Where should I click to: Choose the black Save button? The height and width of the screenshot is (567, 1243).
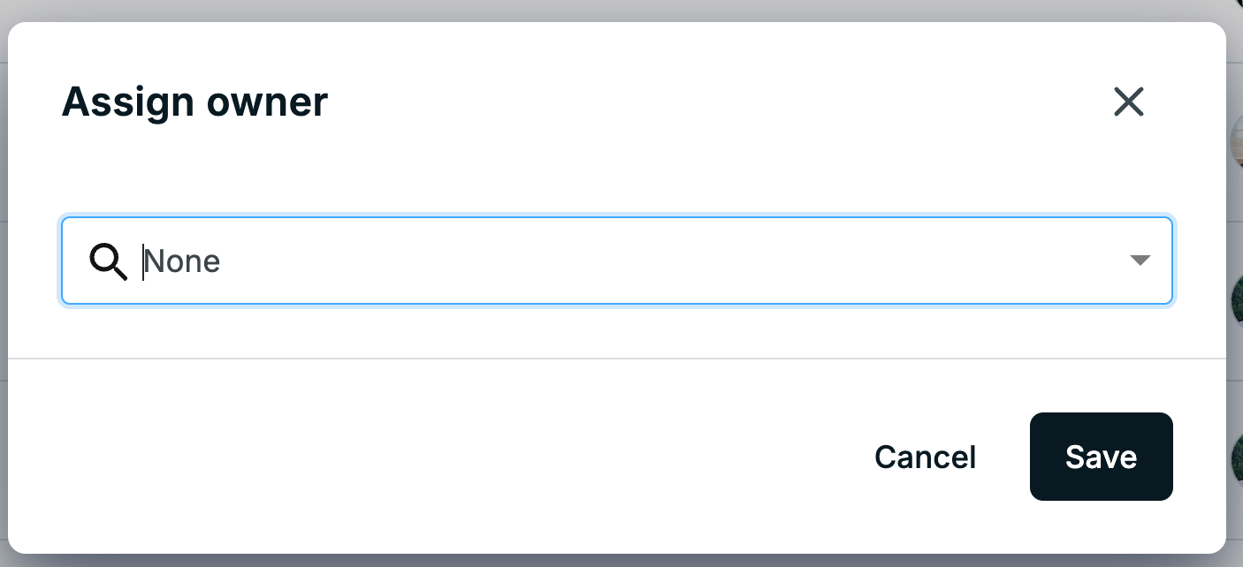tap(1101, 457)
